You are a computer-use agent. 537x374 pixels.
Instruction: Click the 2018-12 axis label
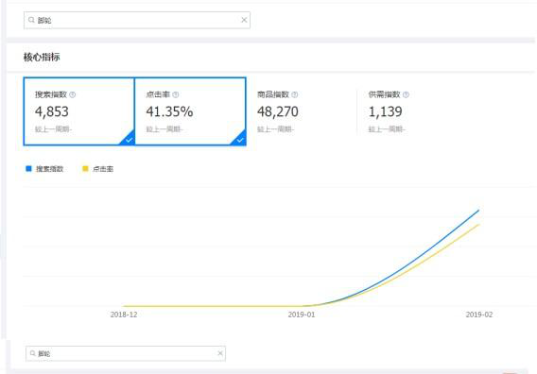pos(124,314)
